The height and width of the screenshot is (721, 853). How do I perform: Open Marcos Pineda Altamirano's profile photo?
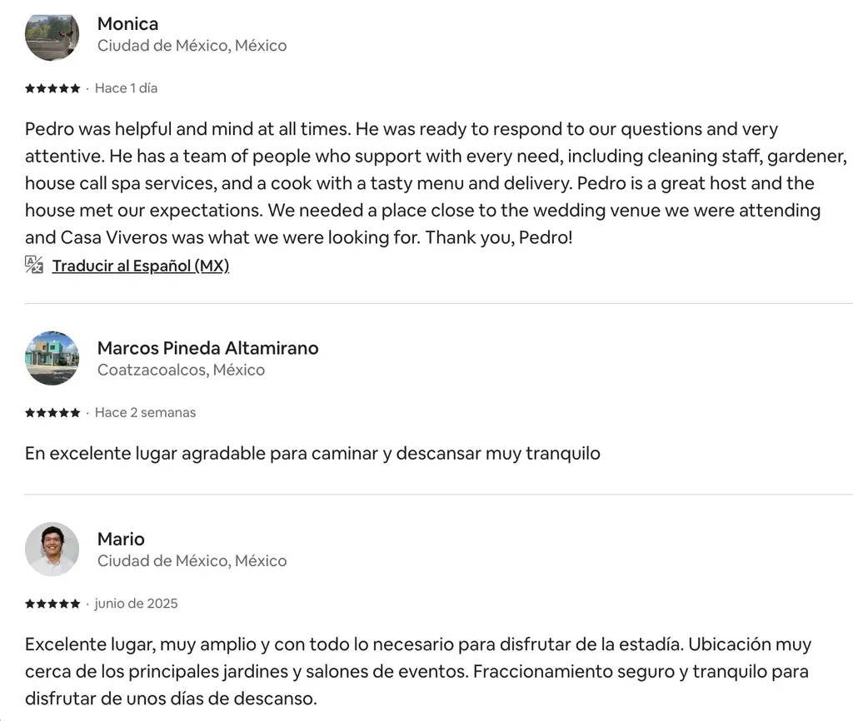point(52,358)
